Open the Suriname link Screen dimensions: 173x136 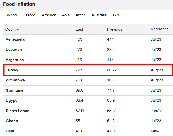point(15,90)
